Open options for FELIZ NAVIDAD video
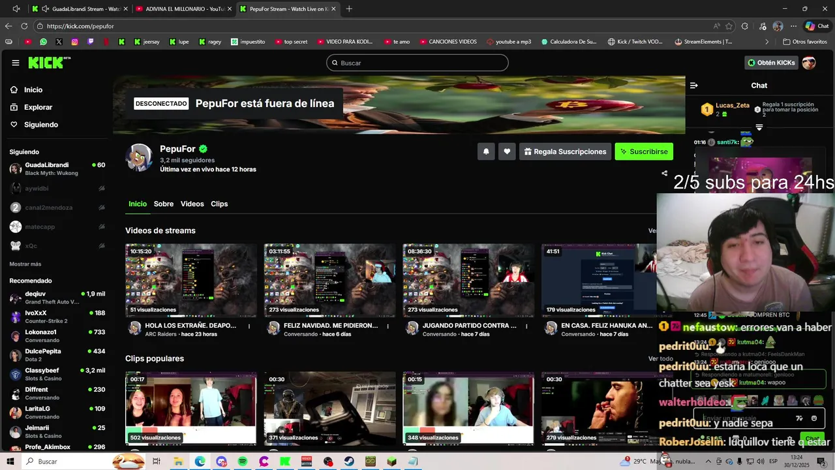 tap(387, 326)
